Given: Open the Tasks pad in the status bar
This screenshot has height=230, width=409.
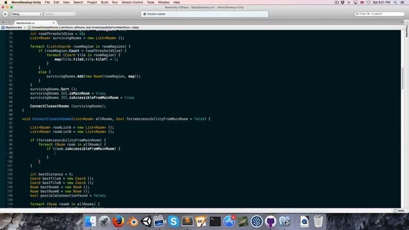Looking at the screenshot, I should (x=399, y=210).
